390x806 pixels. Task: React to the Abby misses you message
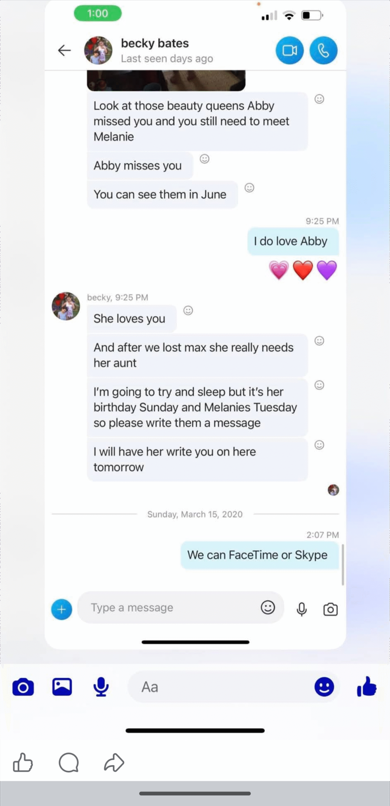205,159
